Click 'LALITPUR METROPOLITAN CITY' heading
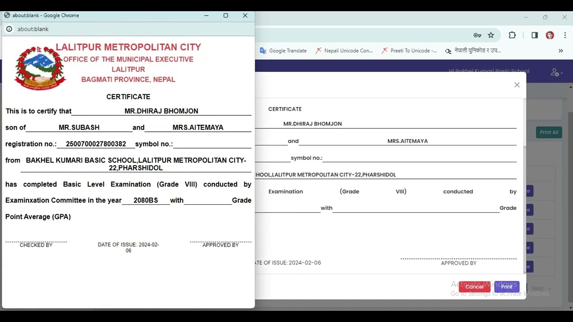The width and height of the screenshot is (573, 322). coord(128,47)
